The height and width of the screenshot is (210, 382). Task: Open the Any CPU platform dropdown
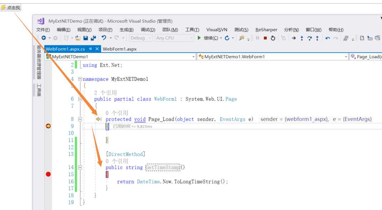(174, 38)
